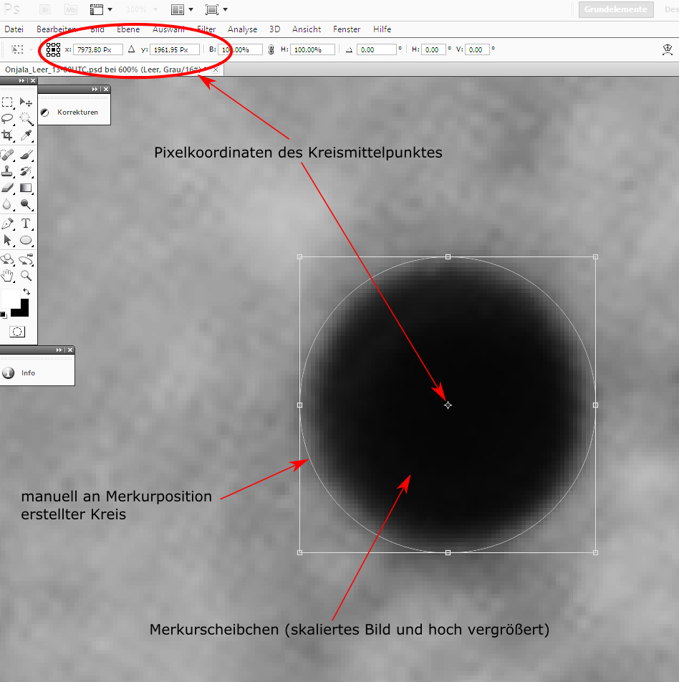Select the Ellipse shape tool
Viewport: 679px width, 682px height.
tap(27, 240)
